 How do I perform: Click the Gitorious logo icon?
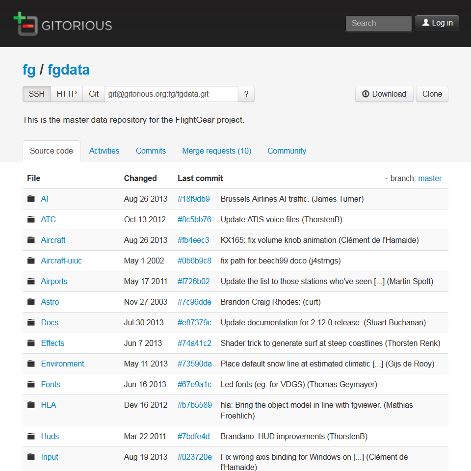(x=26, y=24)
